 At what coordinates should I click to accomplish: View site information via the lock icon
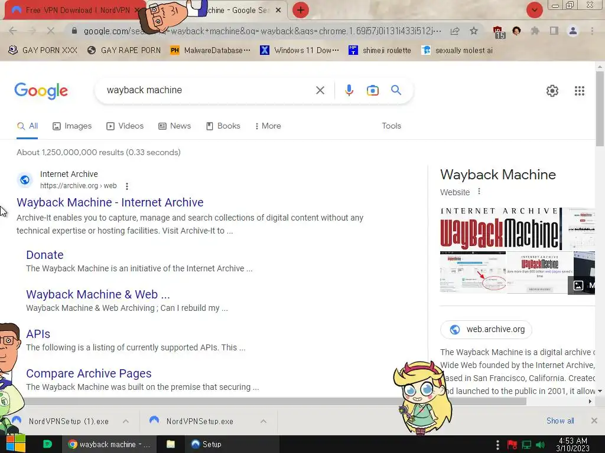(x=74, y=31)
